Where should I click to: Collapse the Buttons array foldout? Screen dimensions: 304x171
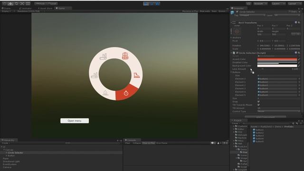pos(231,72)
